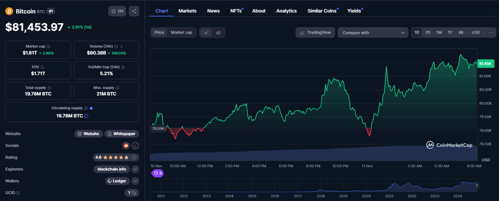Image resolution: width=499 pixels, height=201 pixels.
Task: Open more chart options ellipsis
Action: [x=490, y=32]
